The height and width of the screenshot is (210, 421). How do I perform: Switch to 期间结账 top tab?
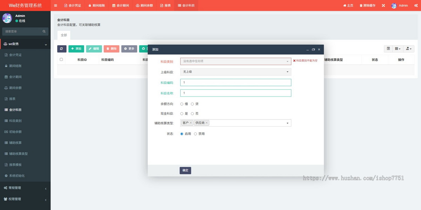coord(96,6)
